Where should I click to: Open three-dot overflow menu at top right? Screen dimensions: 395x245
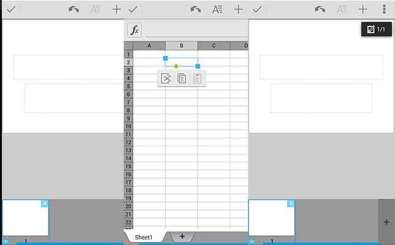tap(384, 9)
